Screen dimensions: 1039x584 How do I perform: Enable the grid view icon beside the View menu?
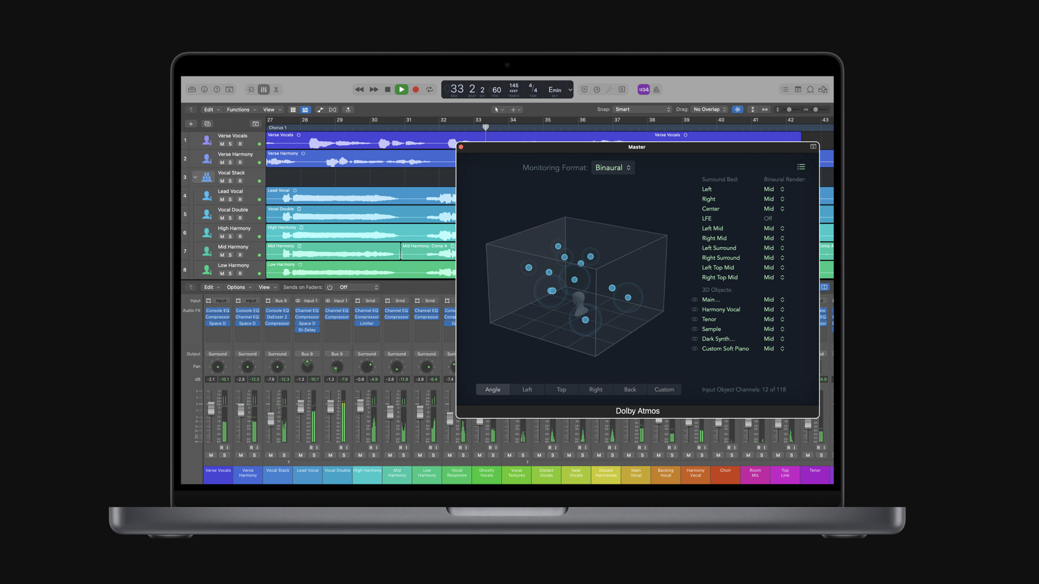pyautogui.click(x=293, y=109)
